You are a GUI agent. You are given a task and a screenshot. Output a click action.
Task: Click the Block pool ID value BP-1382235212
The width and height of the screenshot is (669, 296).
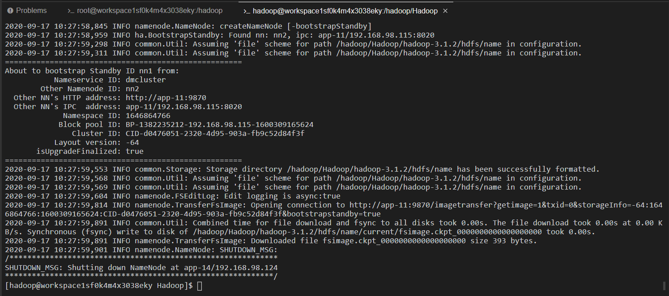point(220,124)
